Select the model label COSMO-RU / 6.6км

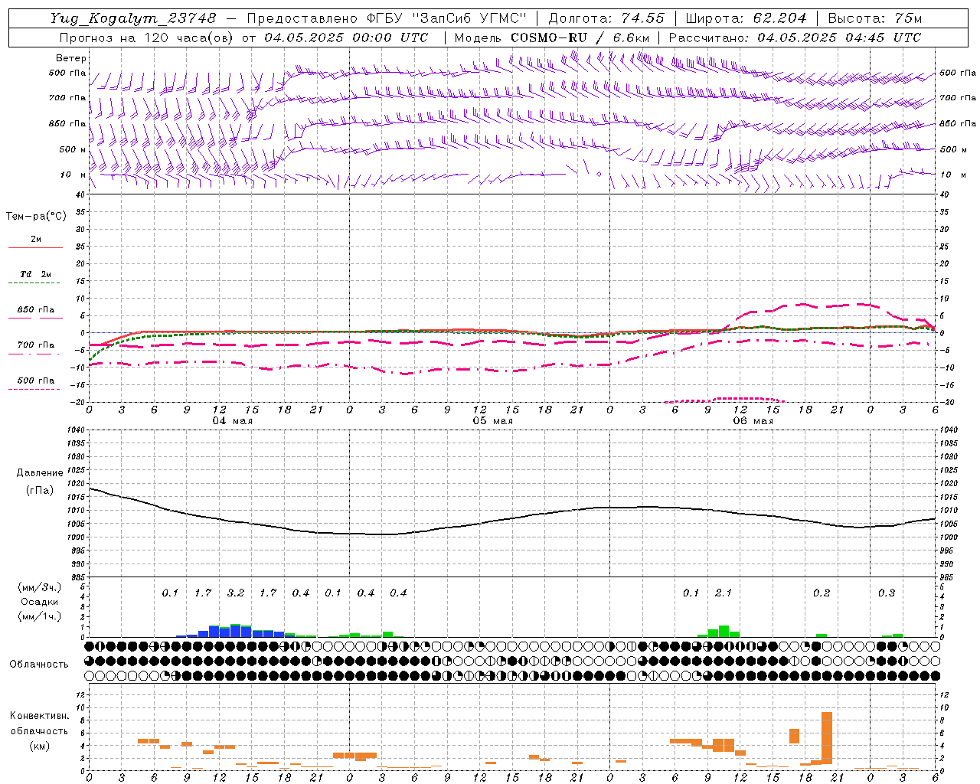pos(580,38)
